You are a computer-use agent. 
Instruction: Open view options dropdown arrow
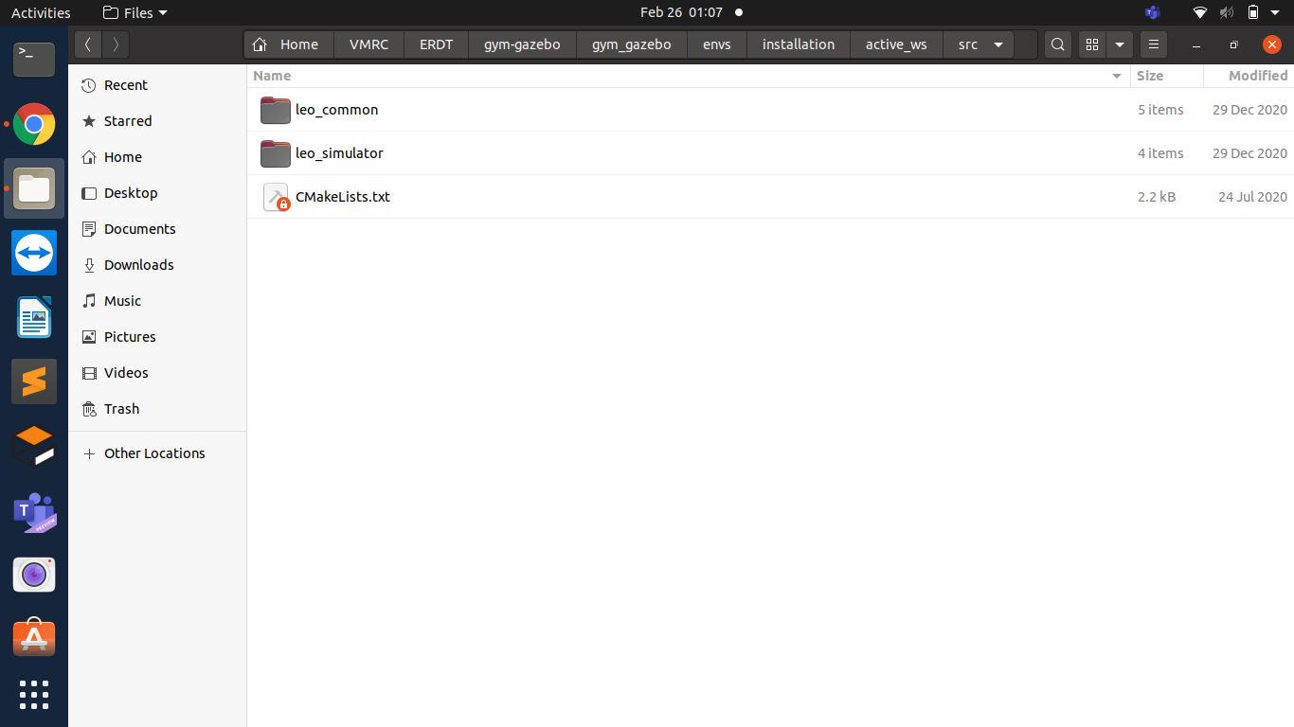1120,44
